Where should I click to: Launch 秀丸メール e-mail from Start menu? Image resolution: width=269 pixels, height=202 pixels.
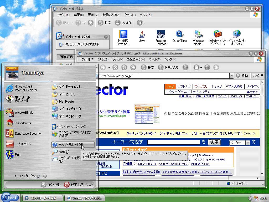coord(18,99)
